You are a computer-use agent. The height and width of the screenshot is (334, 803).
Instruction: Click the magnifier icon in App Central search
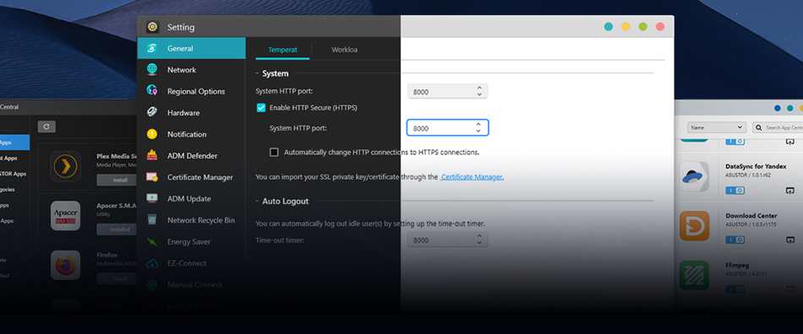758,127
